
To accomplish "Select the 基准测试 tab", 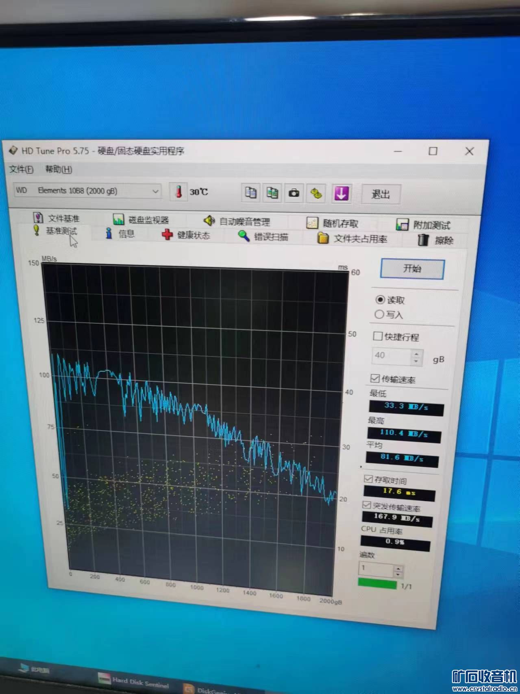I will (x=55, y=231).
